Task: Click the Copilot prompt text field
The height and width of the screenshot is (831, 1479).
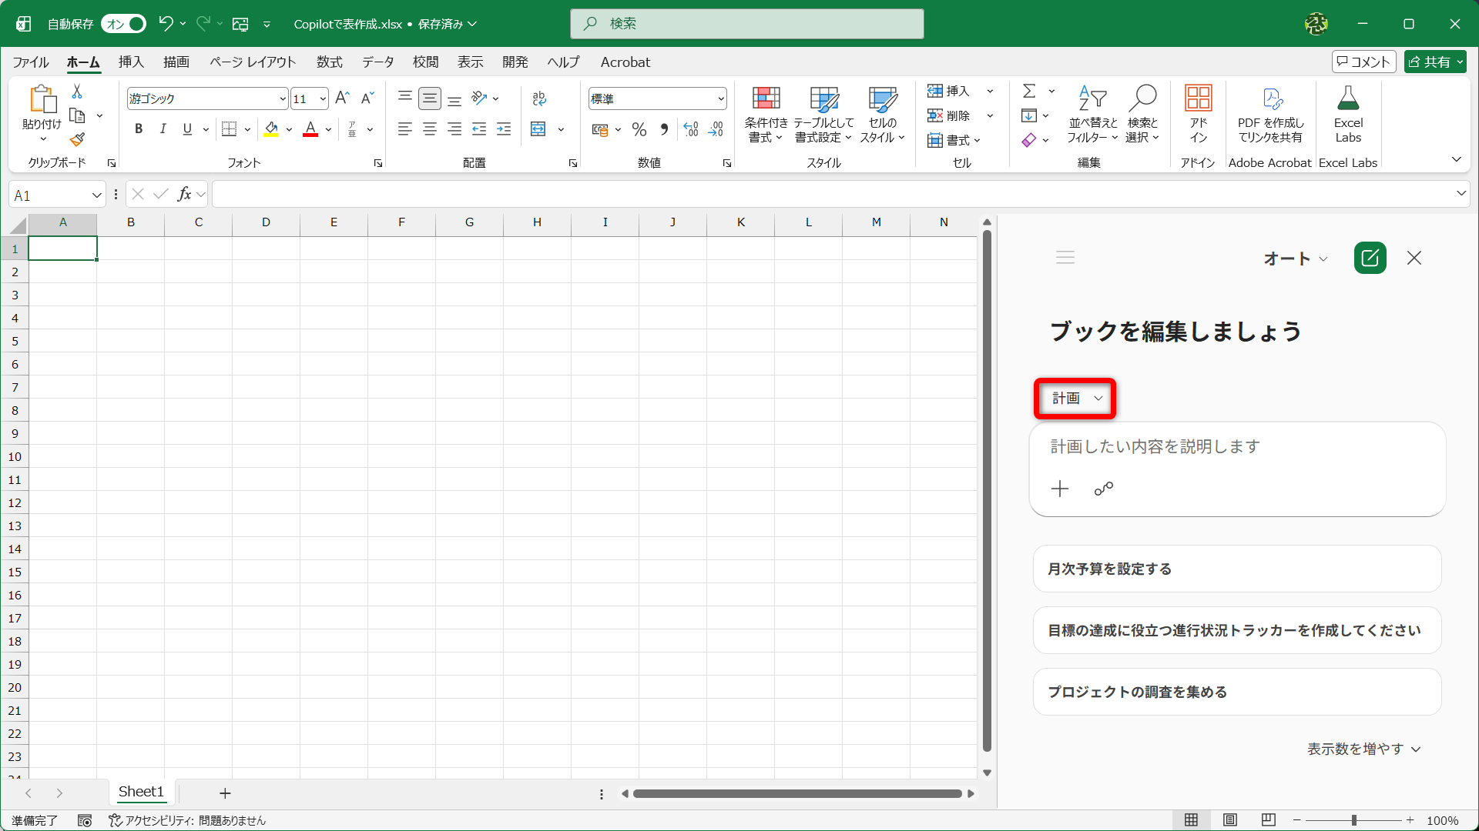Action: click(1237, 447)
